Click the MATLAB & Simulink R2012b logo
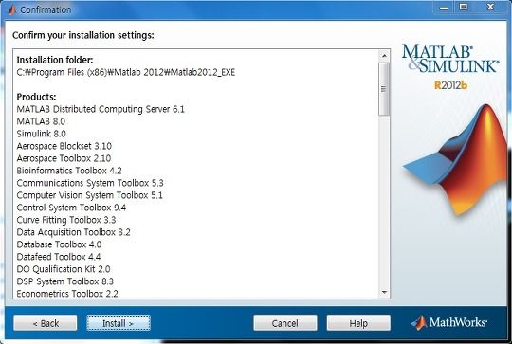 450,67
